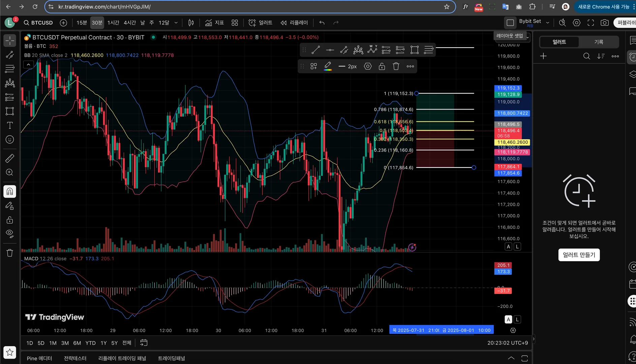This screenshot has width=636, height=364.
Task: Open line color pencil swatch
Action: (328, 66)
